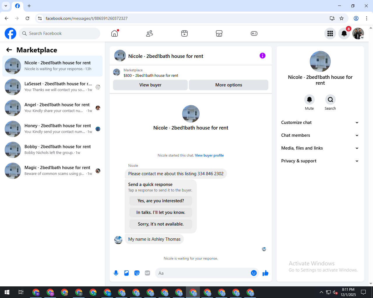This screenshot has width=373, height=298.
Task: Click the active Facebook browser tab
Action: point(17,6)
